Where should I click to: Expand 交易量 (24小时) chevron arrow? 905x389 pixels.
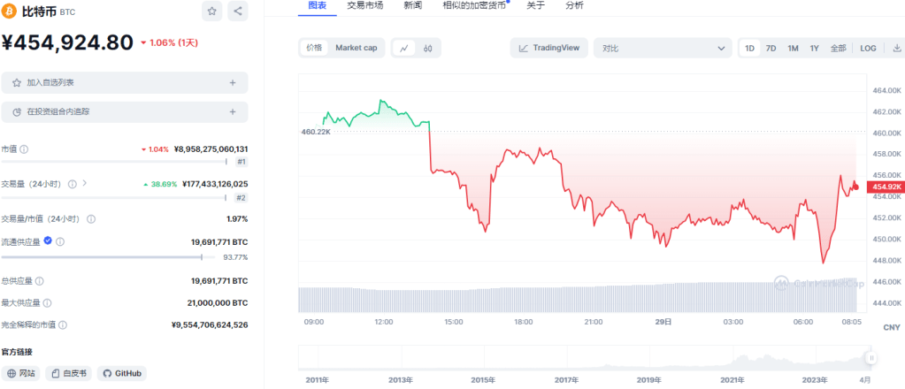coord(85,183)
